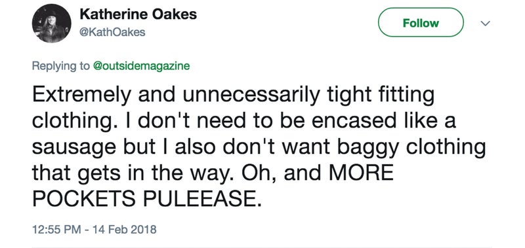Follow Katherine Oakes with the Follow button

pos(421,22)
